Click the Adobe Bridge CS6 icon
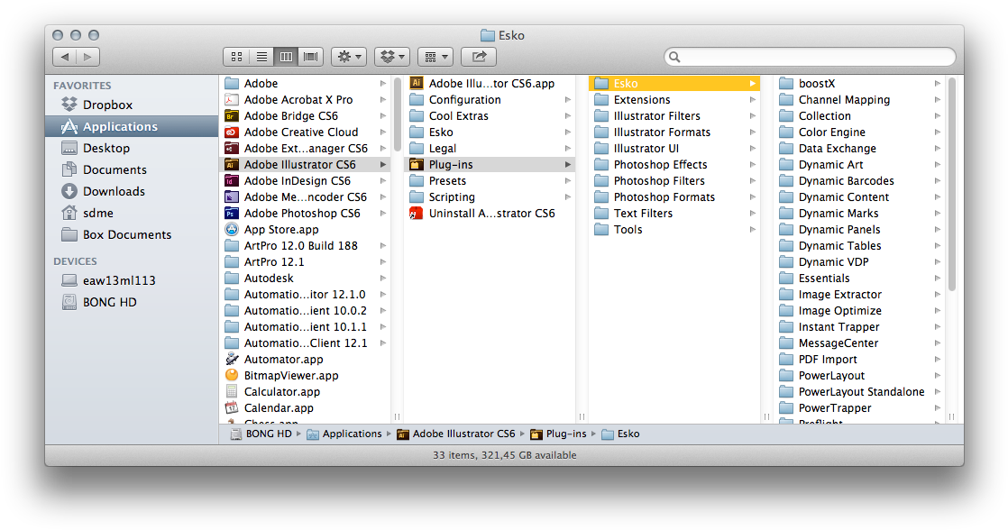This screenshot has width=1008, height=530. pos(232,116)
